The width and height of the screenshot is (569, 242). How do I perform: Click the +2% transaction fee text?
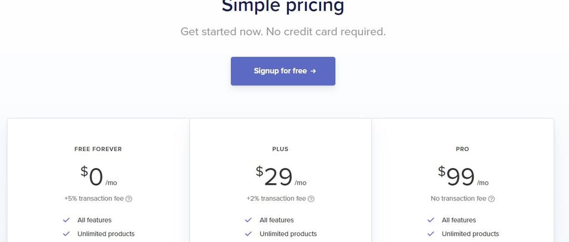tap(276, 199)
